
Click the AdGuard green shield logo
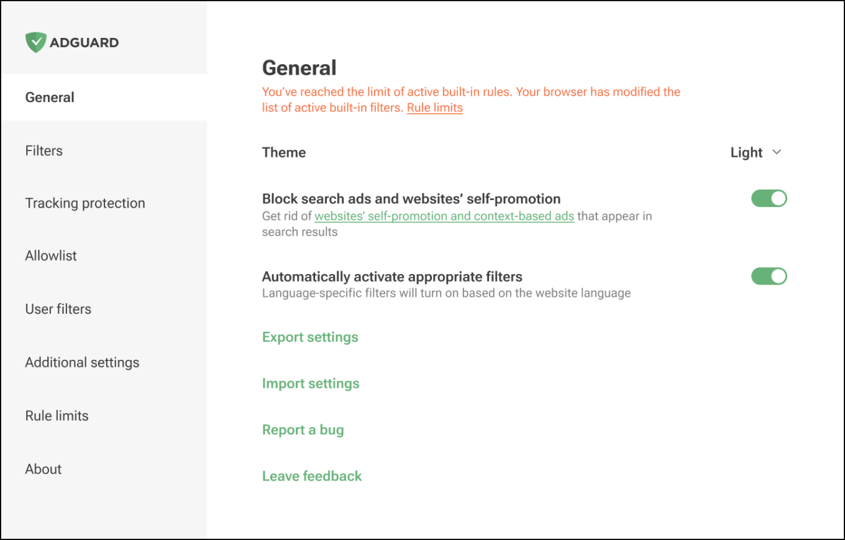(x=35, y=42)
